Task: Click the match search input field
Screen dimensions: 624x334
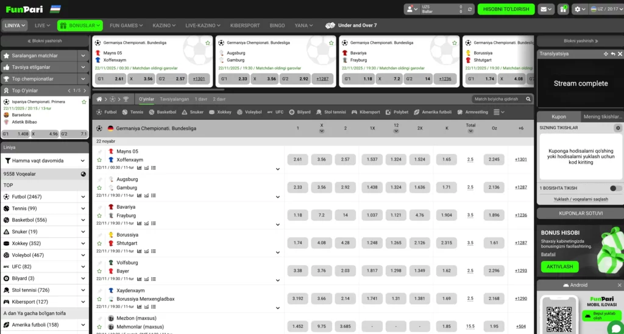Action: [x=497, y=99]
